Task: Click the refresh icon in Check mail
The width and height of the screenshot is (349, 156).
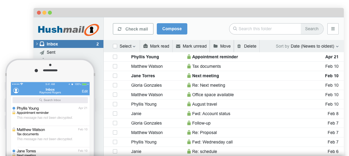Action: [x=120, y=29]
